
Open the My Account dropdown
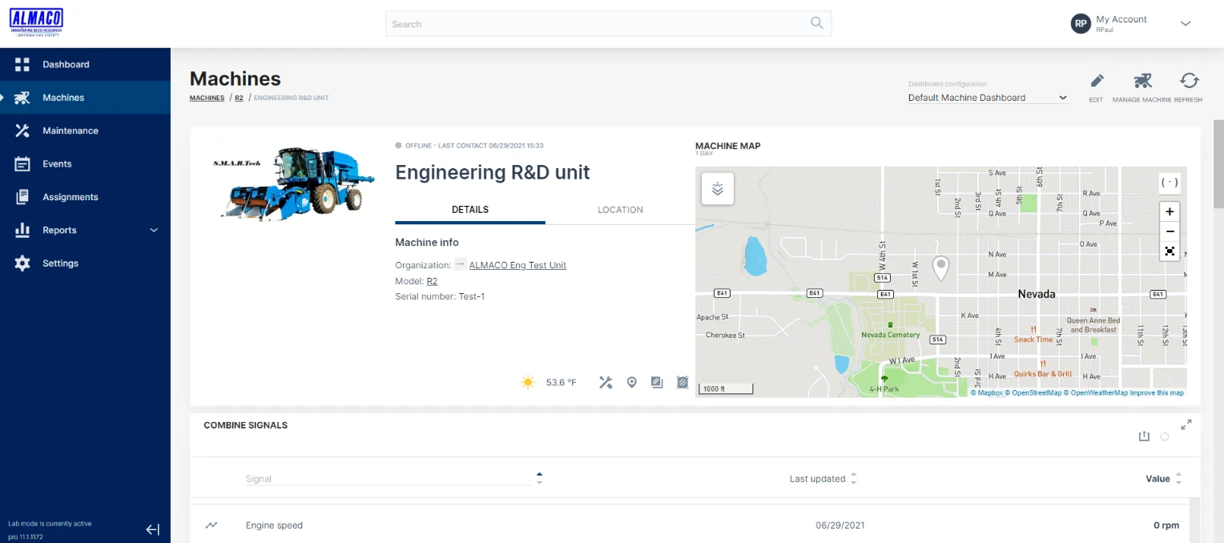(x=1186, y=24)
